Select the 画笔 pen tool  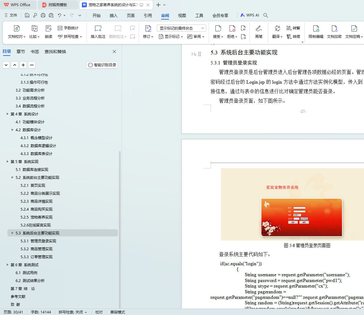coord(259,32)
